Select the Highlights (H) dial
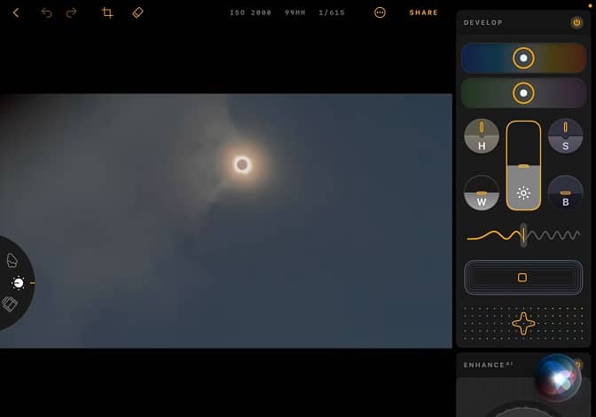This screenshot has width=596, height=417. tap(482, 136)
